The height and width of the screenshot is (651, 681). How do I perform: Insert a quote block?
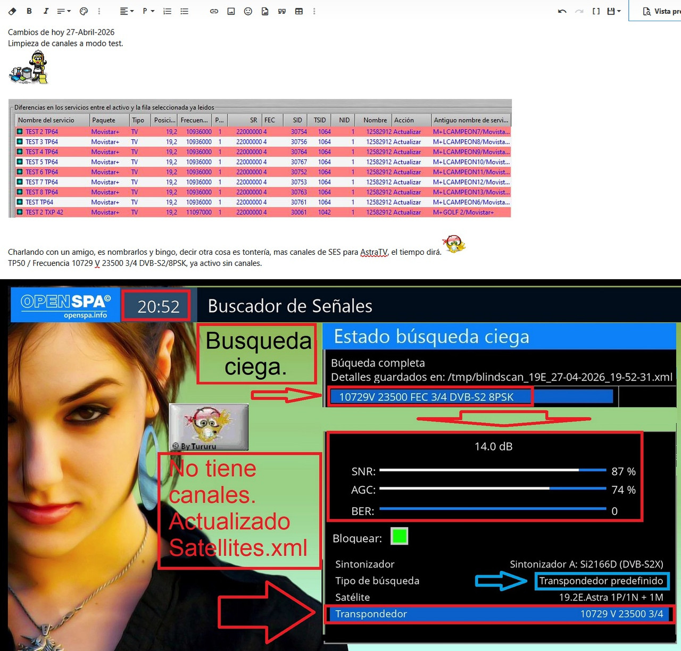click(282, 11)
